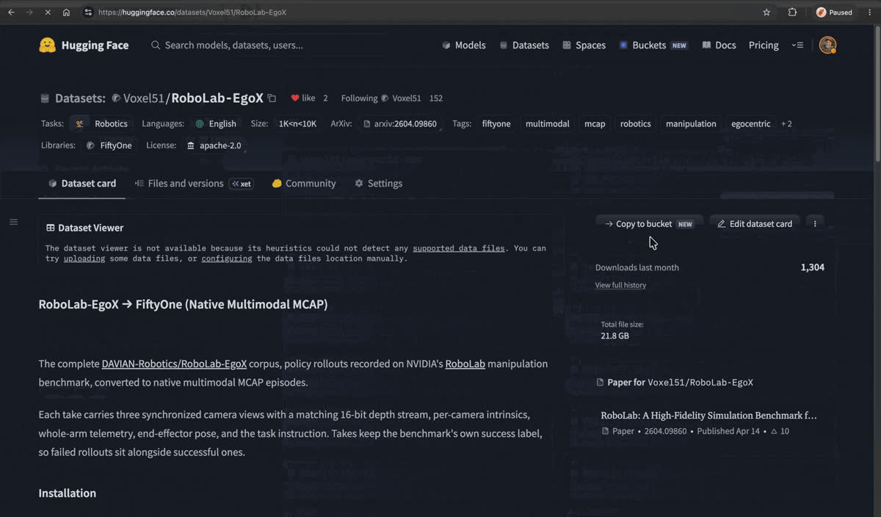Open Docs in the top navigation
This screenshot has width=881, height=517.
[719, 46]
